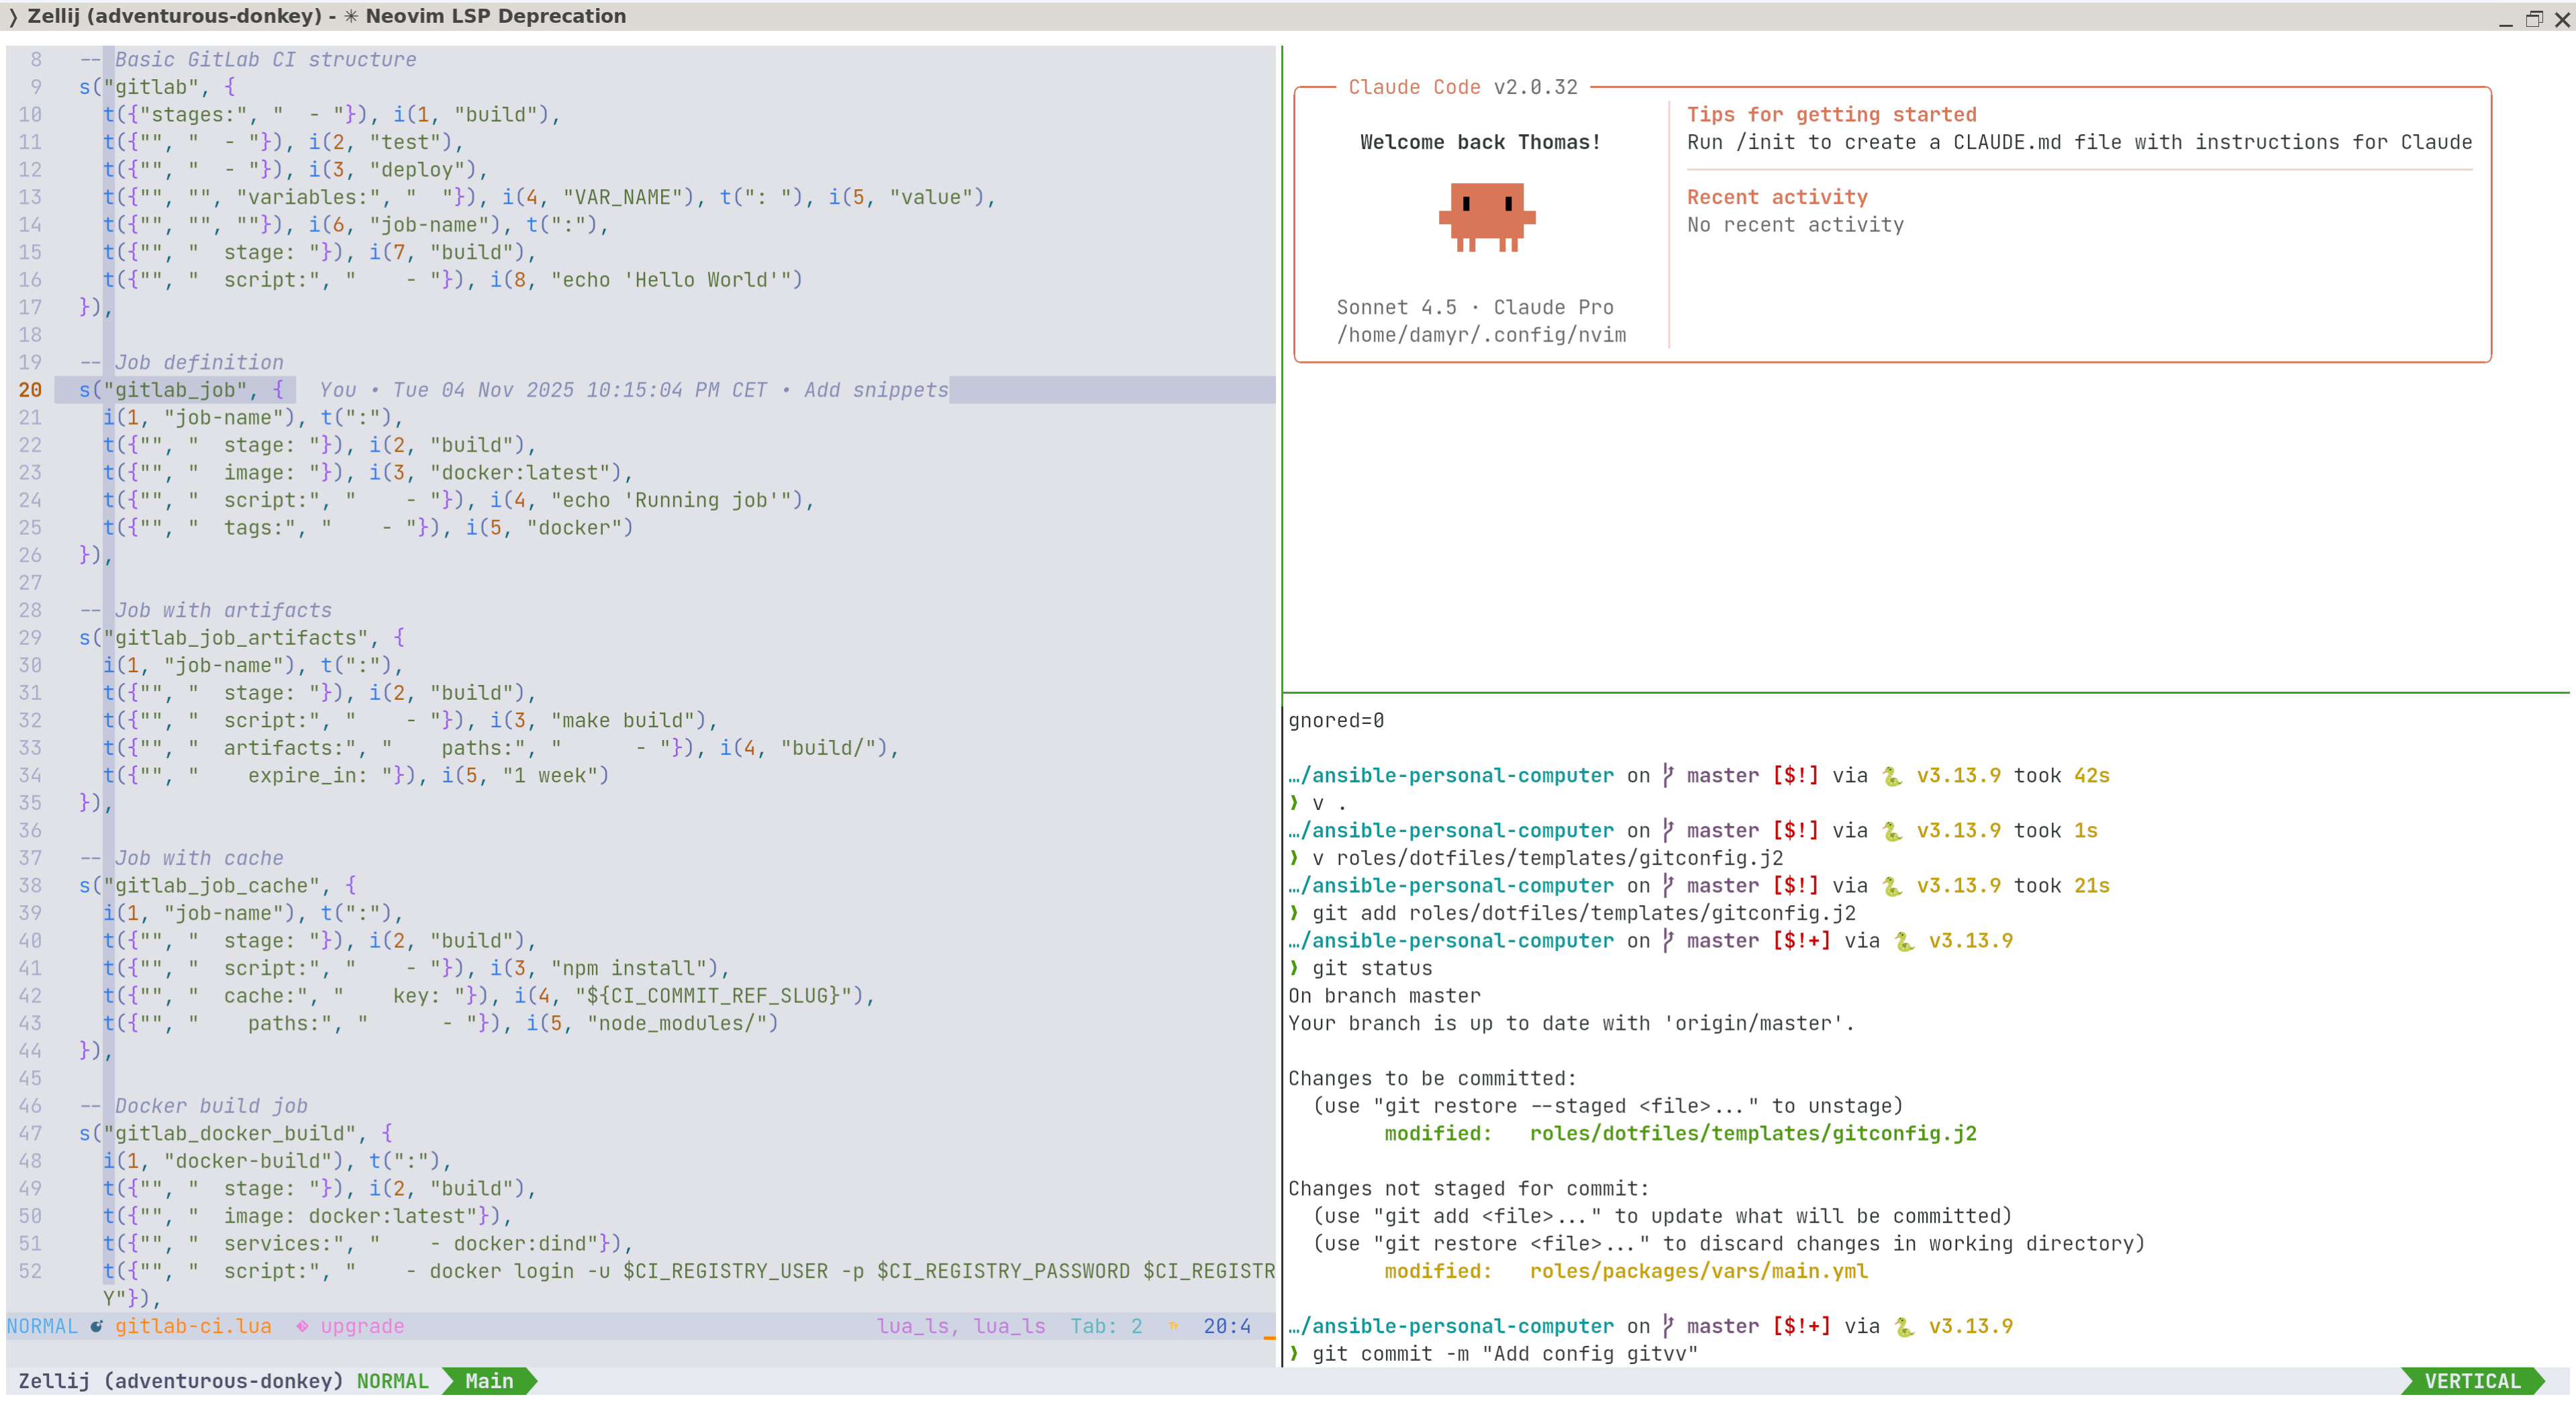The height and width of the screenshot is (1409, 2576).
Task: Click the Lua file icon beside gitlab-ci.lua
Action: click(x=96, y=1326)
